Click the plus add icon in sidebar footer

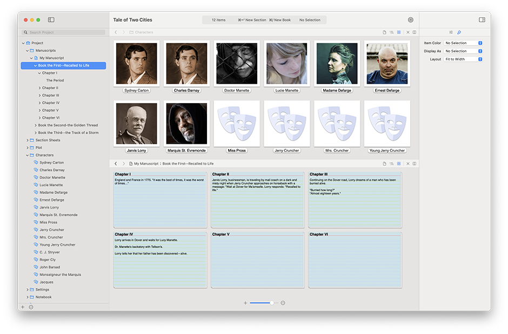pyautogui.click(x=23, y=307)
